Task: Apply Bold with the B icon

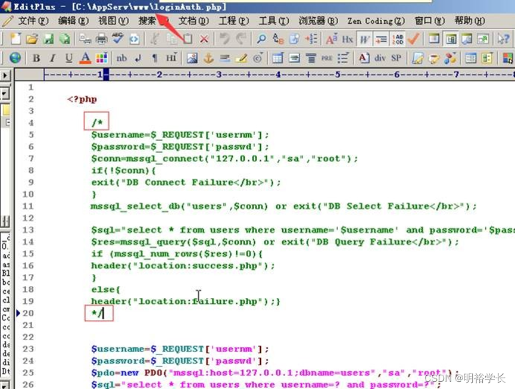Action: pos(36,58)
